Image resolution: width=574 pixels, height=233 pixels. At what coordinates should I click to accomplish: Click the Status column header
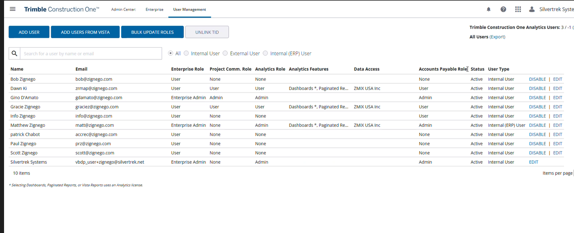tap(477, 69)
